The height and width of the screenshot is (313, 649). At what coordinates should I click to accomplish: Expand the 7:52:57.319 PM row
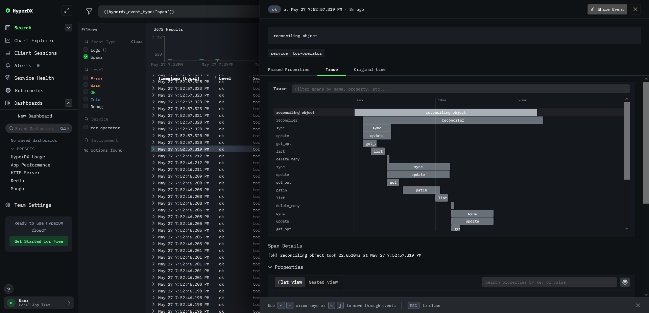tap(153, 149)
